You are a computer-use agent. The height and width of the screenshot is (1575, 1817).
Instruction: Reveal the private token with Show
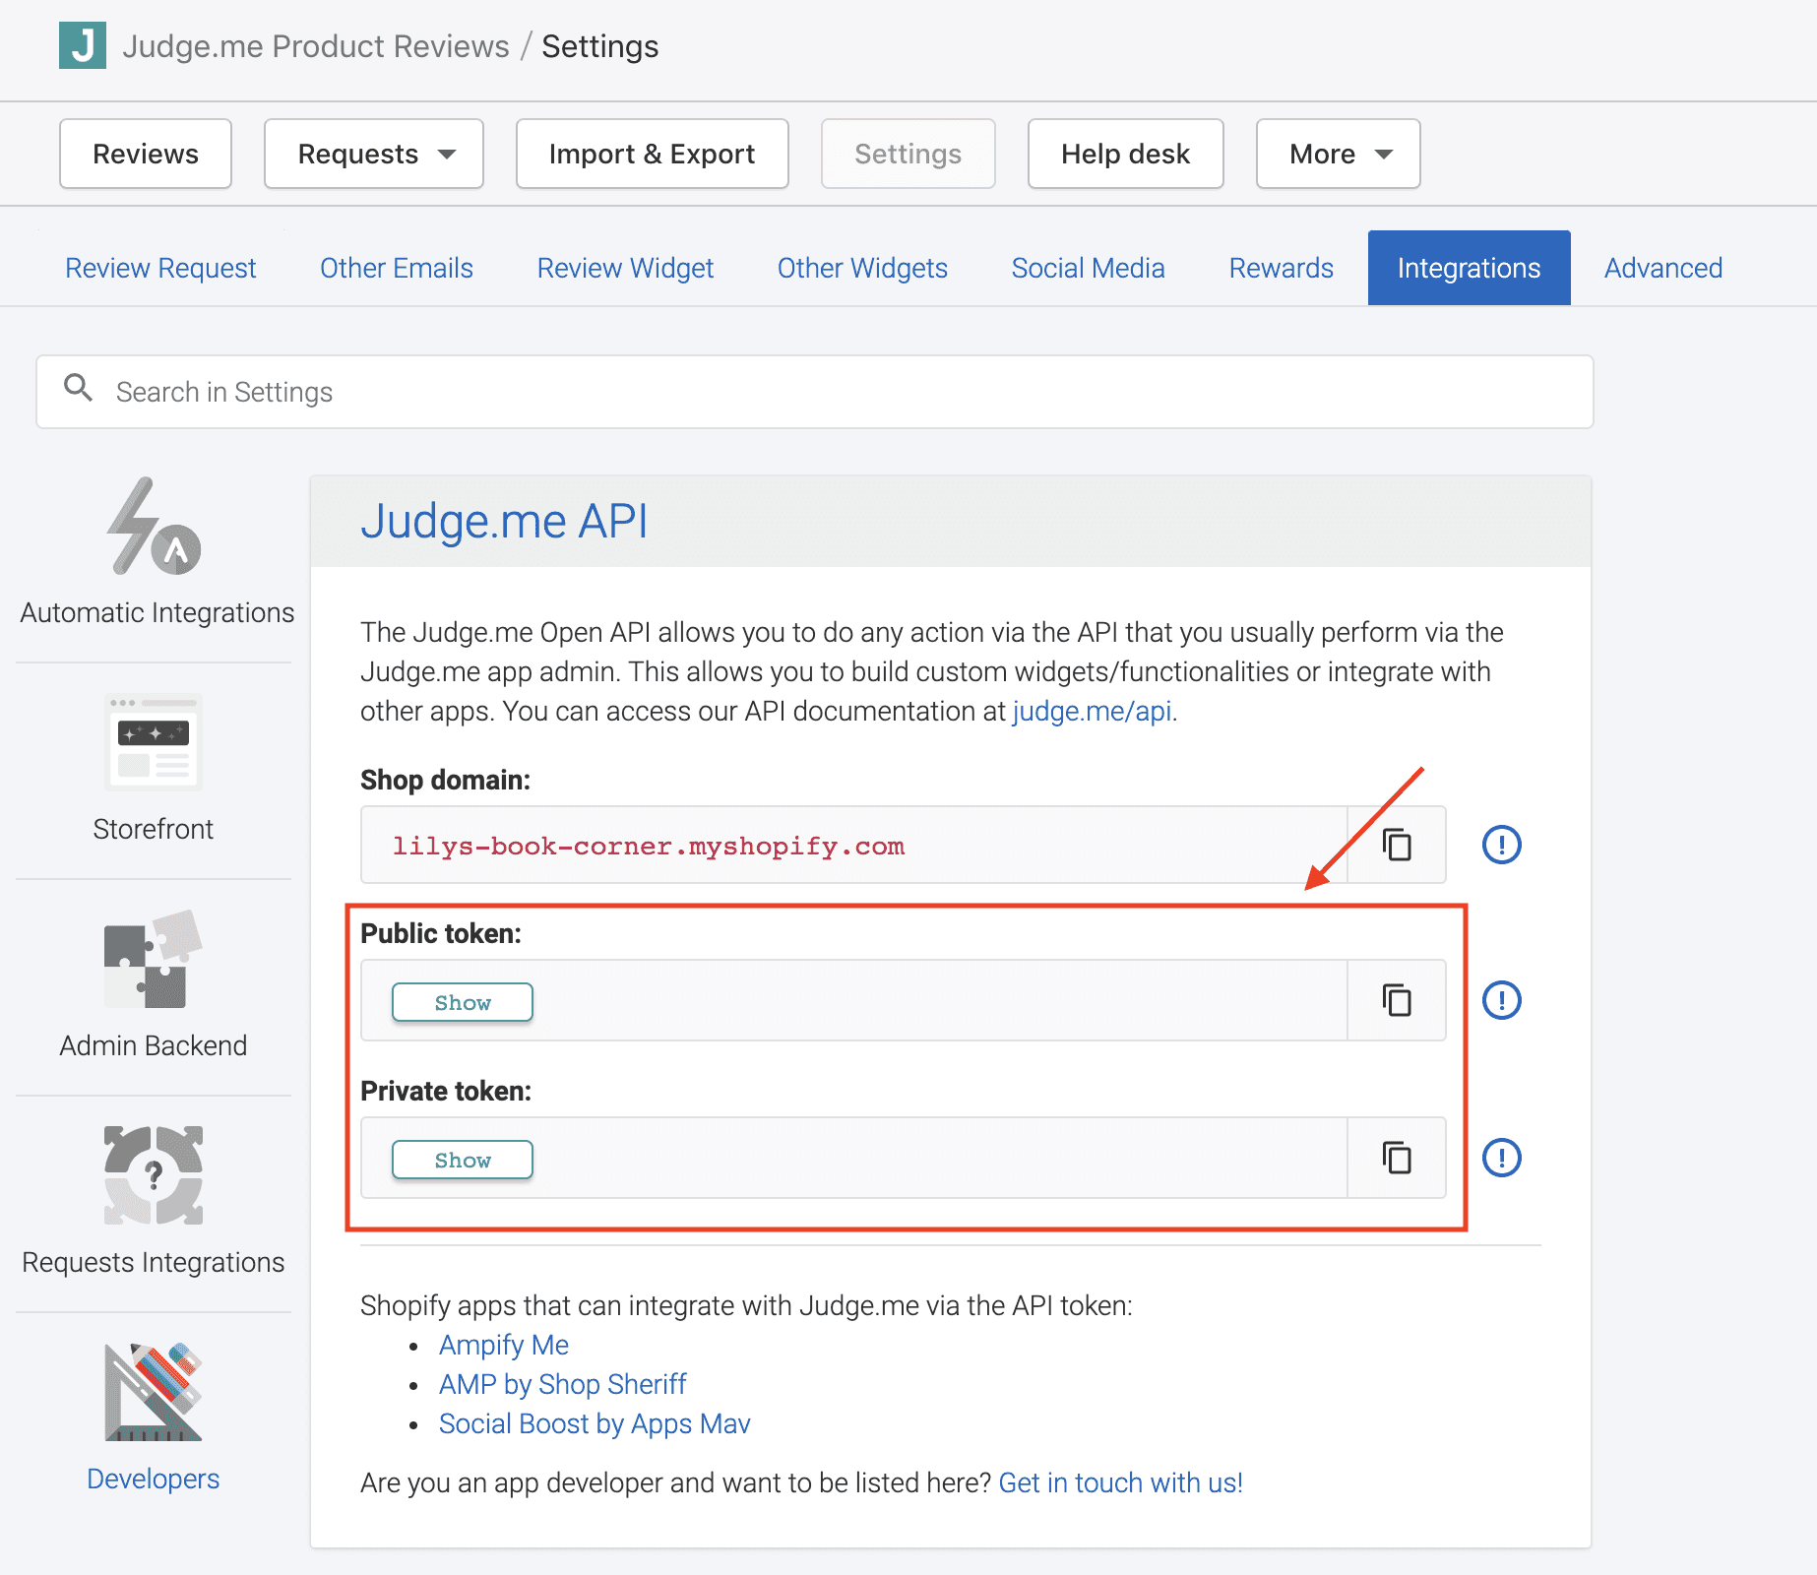pyautogui.click(x=463, y=1160)
